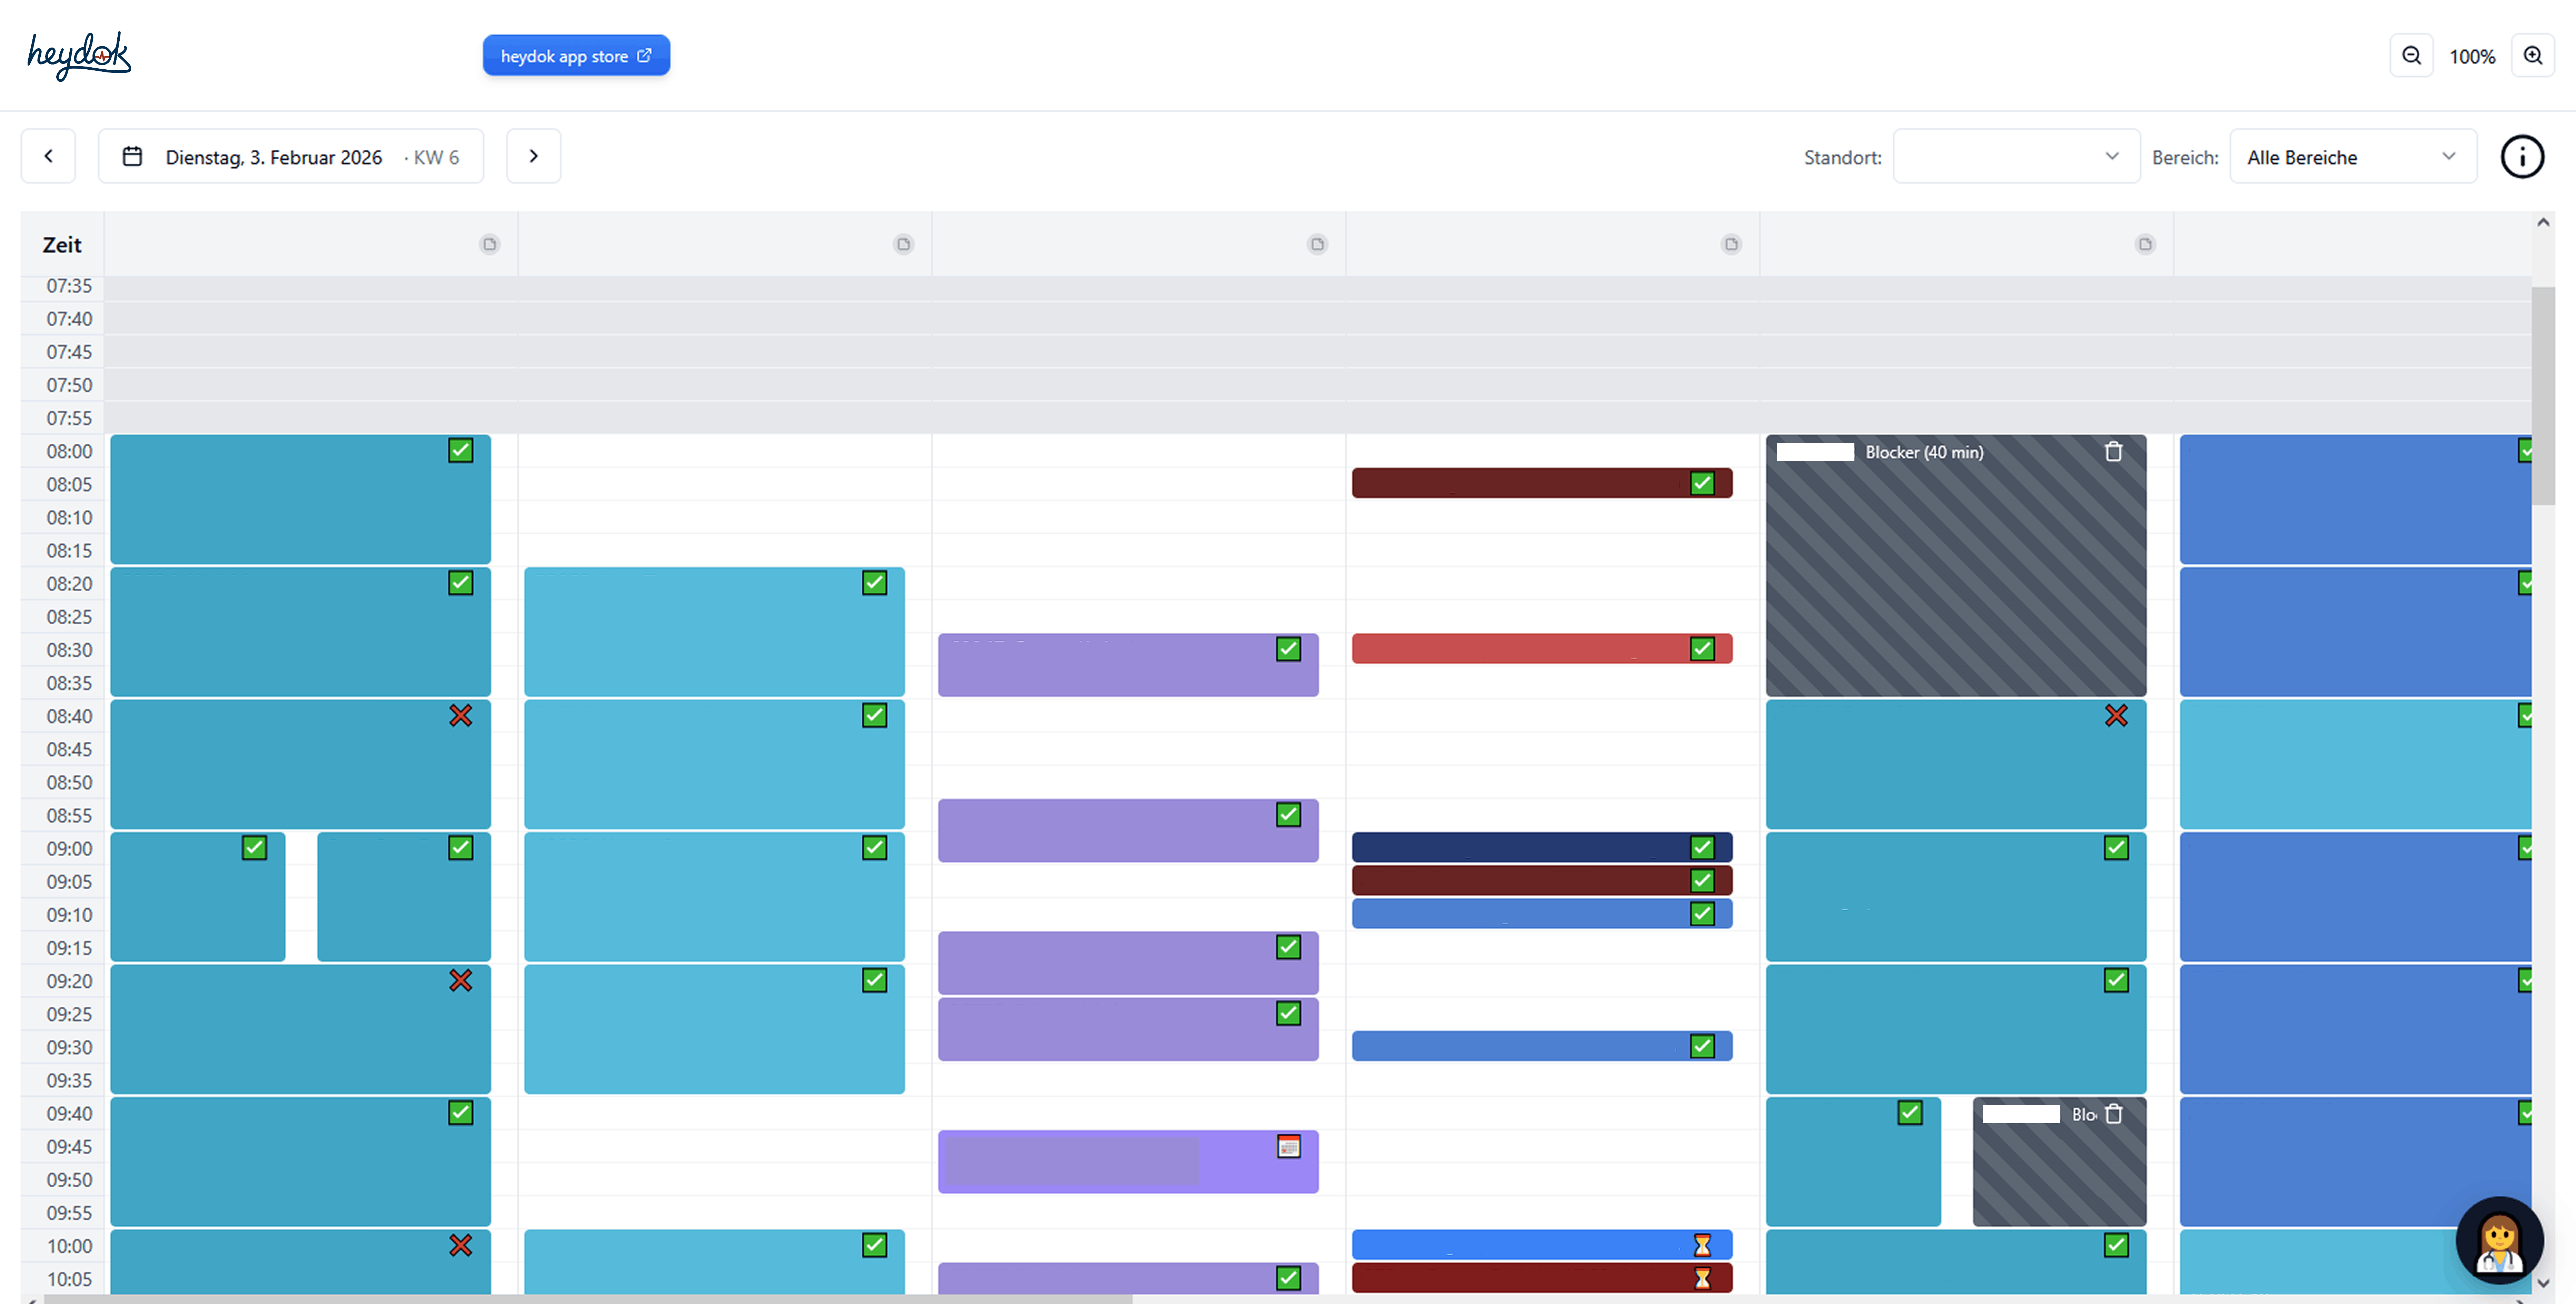Click the "Zeit" column header
2576x1304 pixels.
pyautogui.click(x=62, y=245)
